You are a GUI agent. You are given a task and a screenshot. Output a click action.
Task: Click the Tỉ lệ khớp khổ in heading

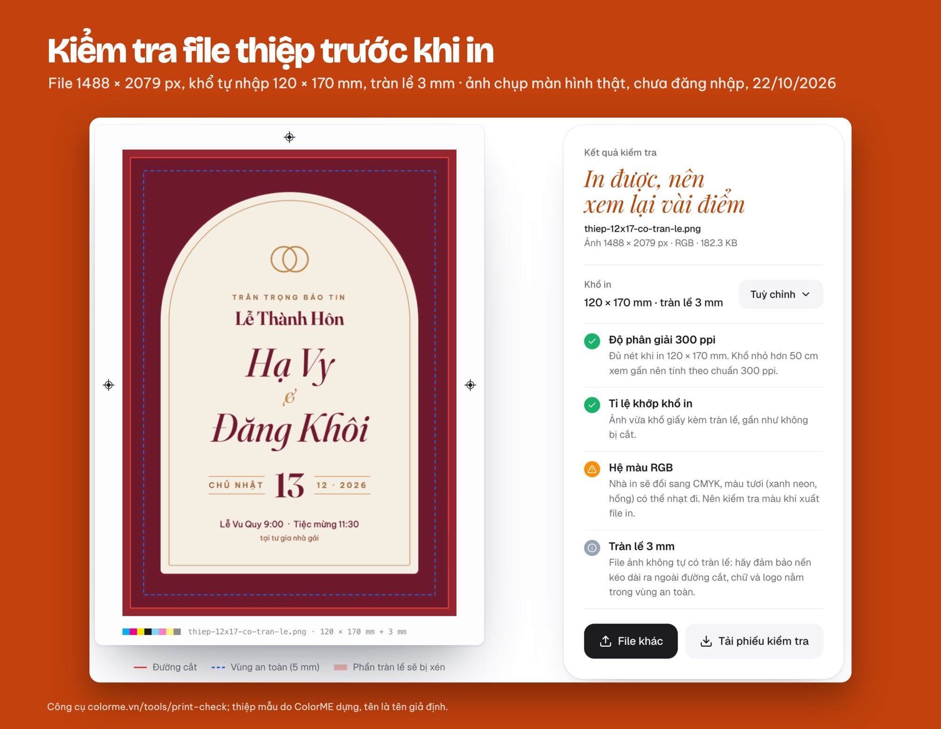[x=651, y=404]
